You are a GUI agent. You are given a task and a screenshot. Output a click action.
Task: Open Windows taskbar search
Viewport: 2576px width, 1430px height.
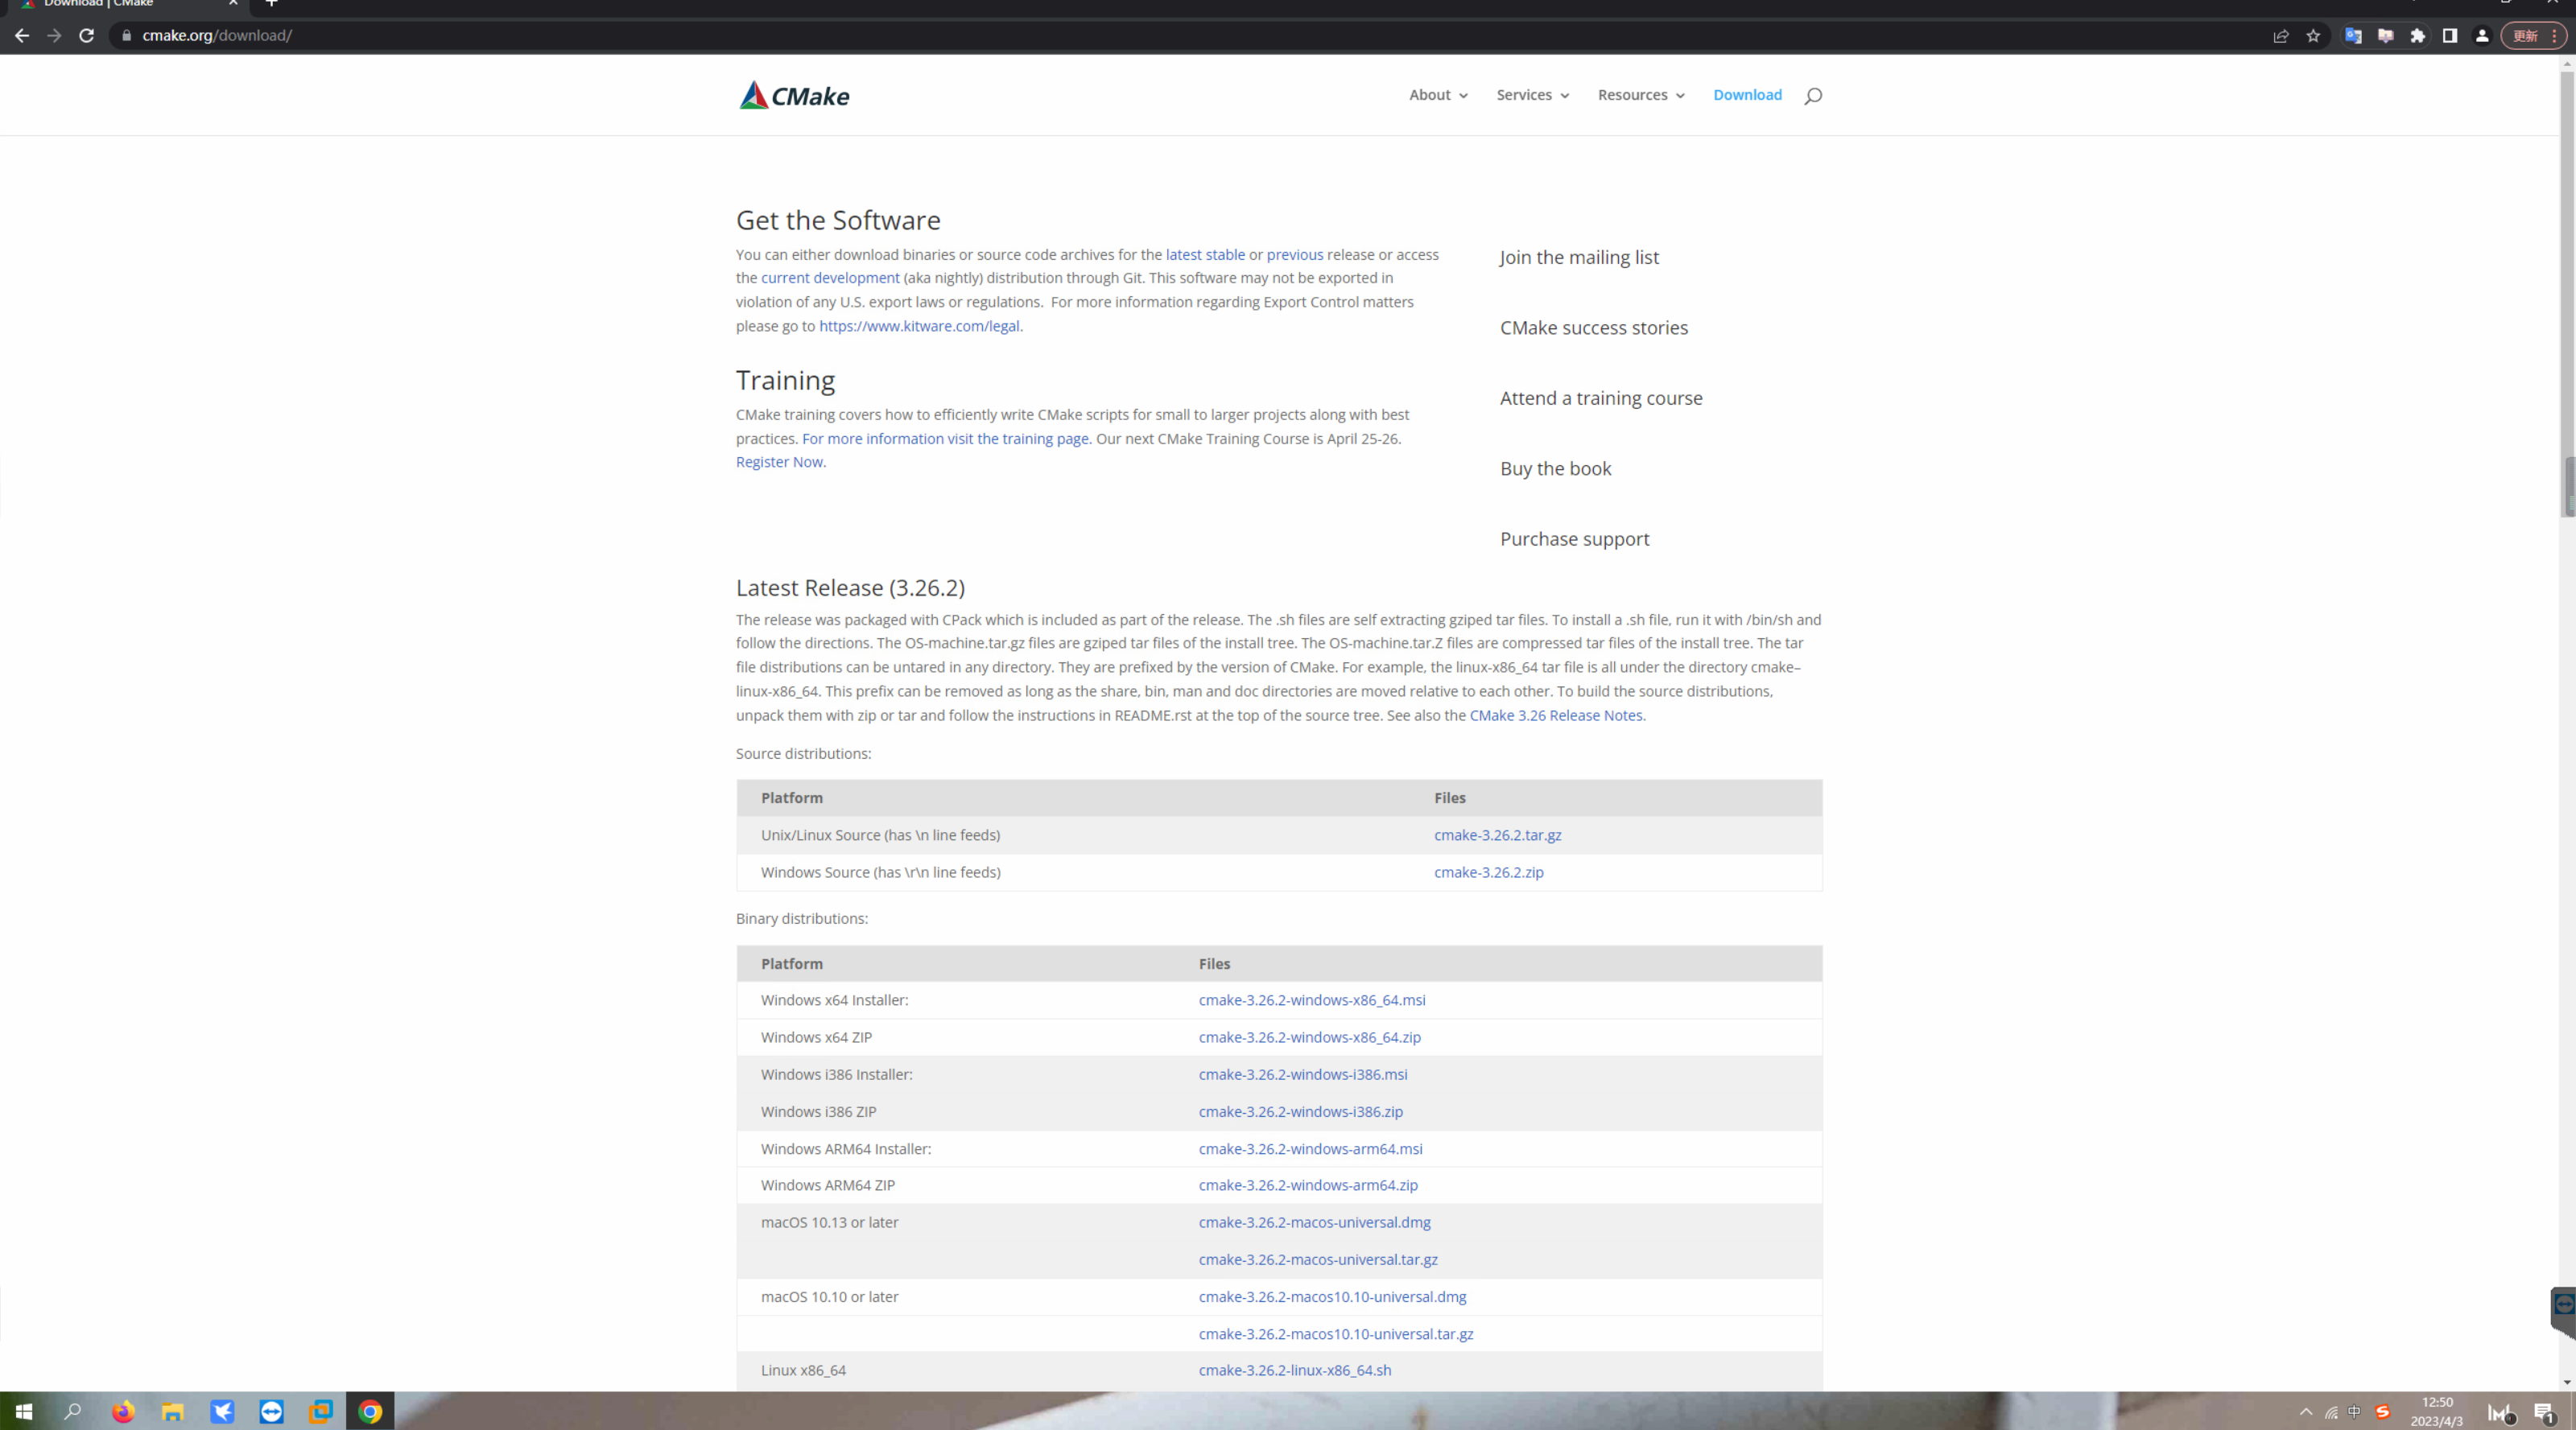73,1411
